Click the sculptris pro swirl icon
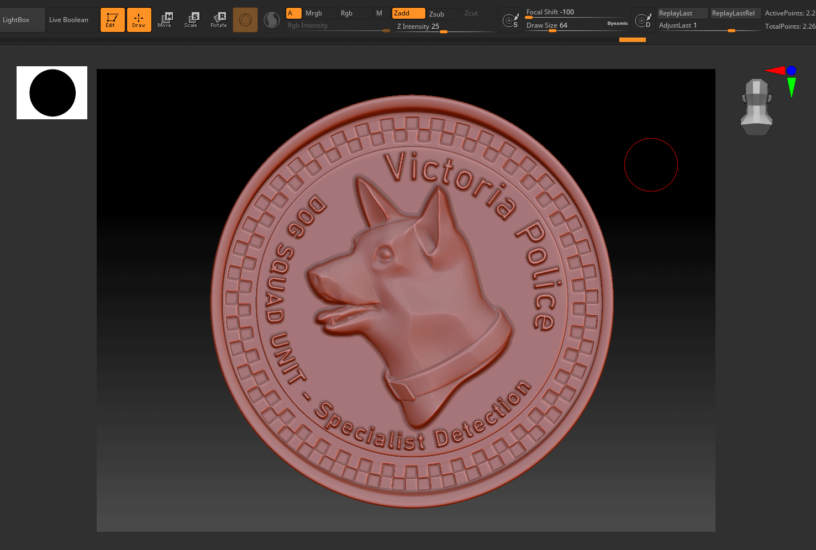 272,20
